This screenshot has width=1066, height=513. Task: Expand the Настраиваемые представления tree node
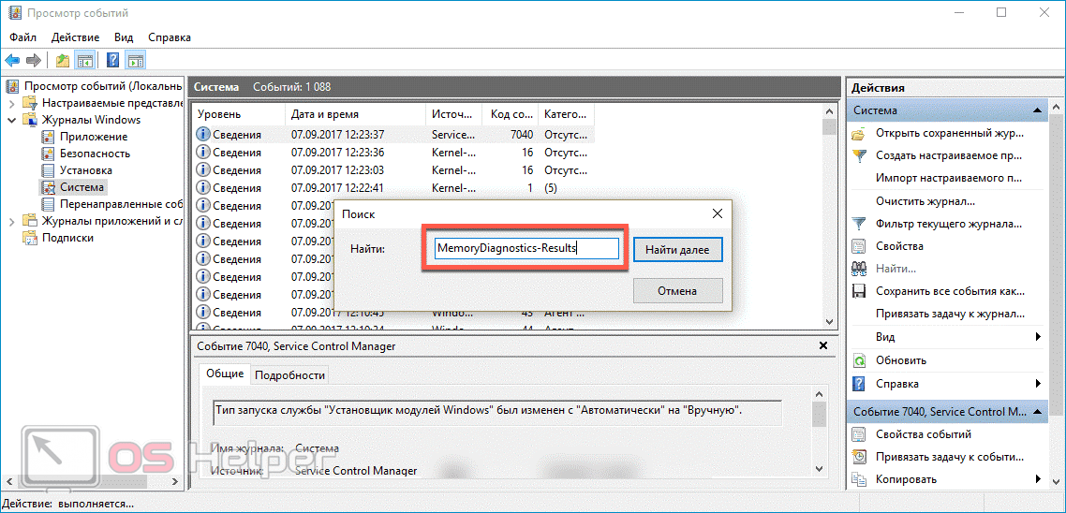(11, 103)
